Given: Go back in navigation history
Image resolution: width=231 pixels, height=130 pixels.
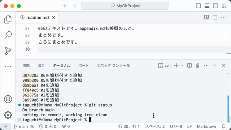Looking at the screenshot, I should pos(65,6).
